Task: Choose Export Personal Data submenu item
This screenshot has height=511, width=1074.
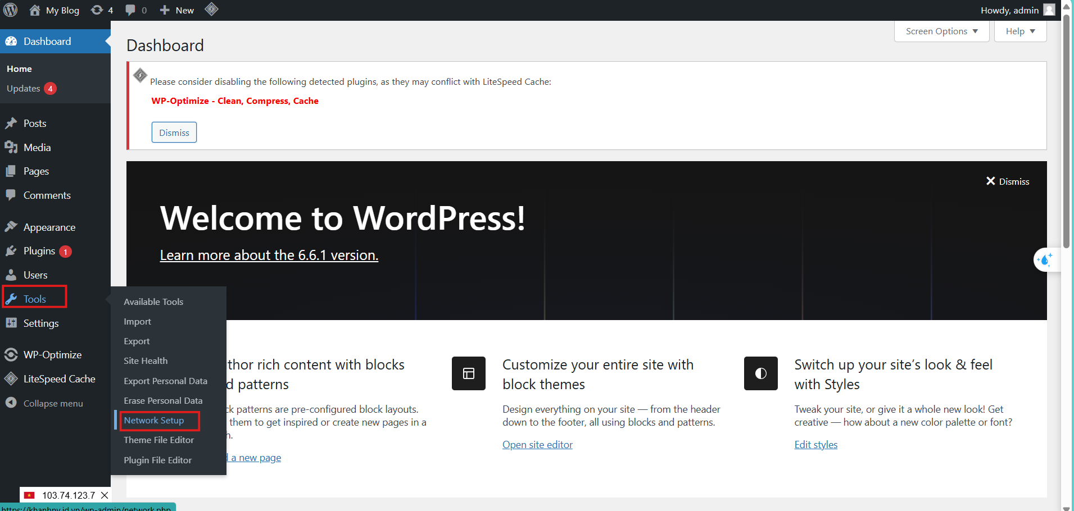Action: coord(165,381)
